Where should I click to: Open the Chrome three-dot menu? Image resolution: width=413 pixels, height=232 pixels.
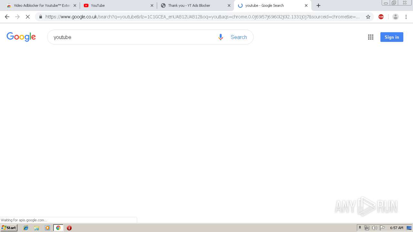click(x=406, y=17)
